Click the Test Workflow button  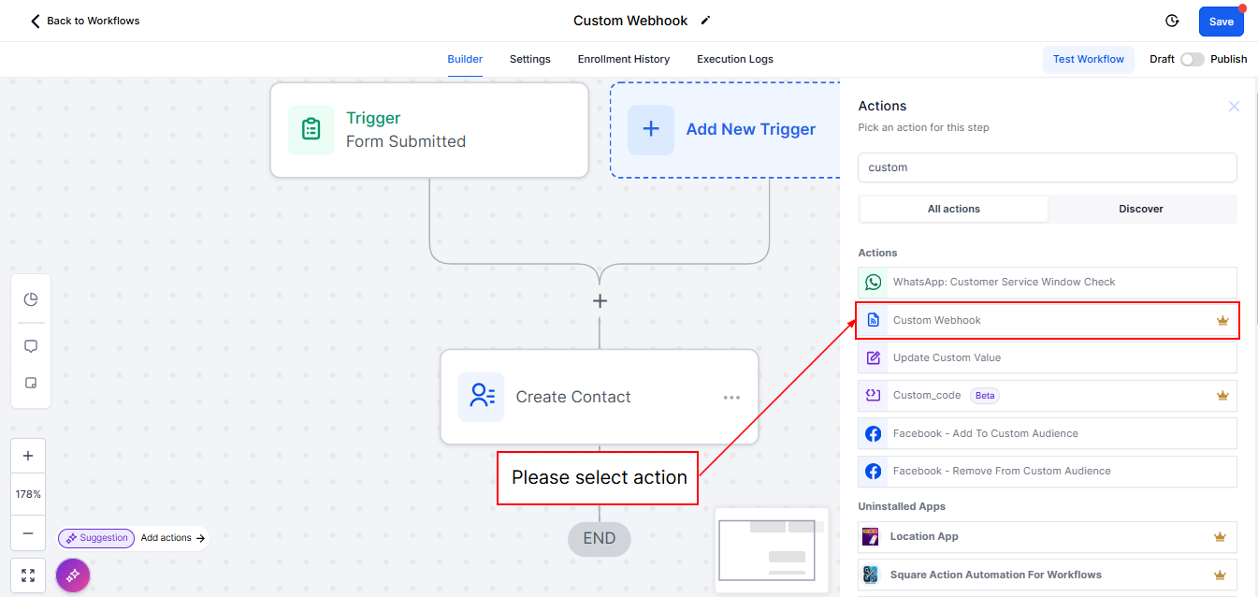1088,59
